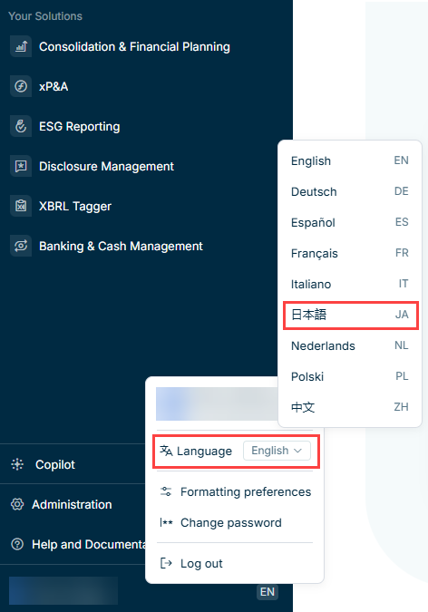Pick Italiano from the language list
This screenshot has width=428, height=612.
pos(350,284)
